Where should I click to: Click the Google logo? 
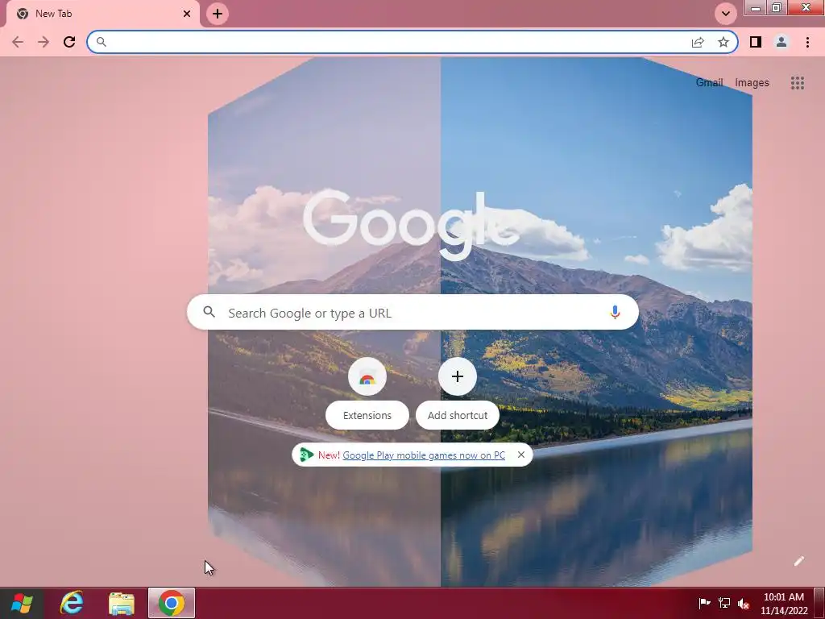point(411,226)
